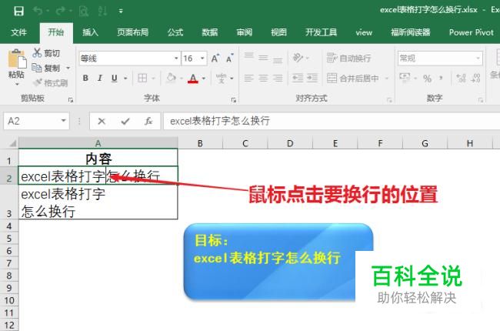Click the red Font Color A button
The image size is (500, 331).
193,79
